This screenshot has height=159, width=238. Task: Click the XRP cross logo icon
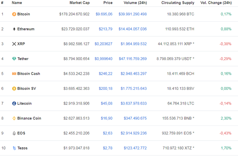14,44
